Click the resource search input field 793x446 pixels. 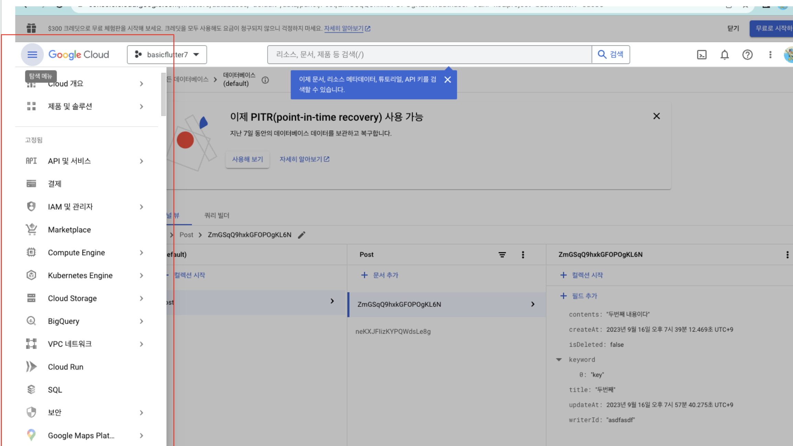click(x=429, y=55)
